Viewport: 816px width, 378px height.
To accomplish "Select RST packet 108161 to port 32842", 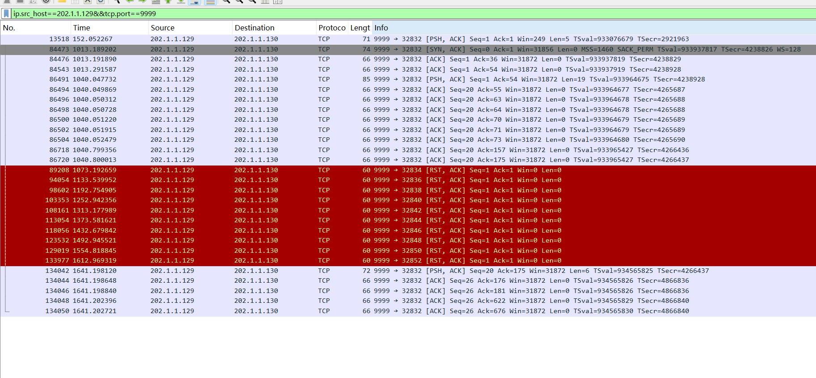I will (x=408, y=210).
